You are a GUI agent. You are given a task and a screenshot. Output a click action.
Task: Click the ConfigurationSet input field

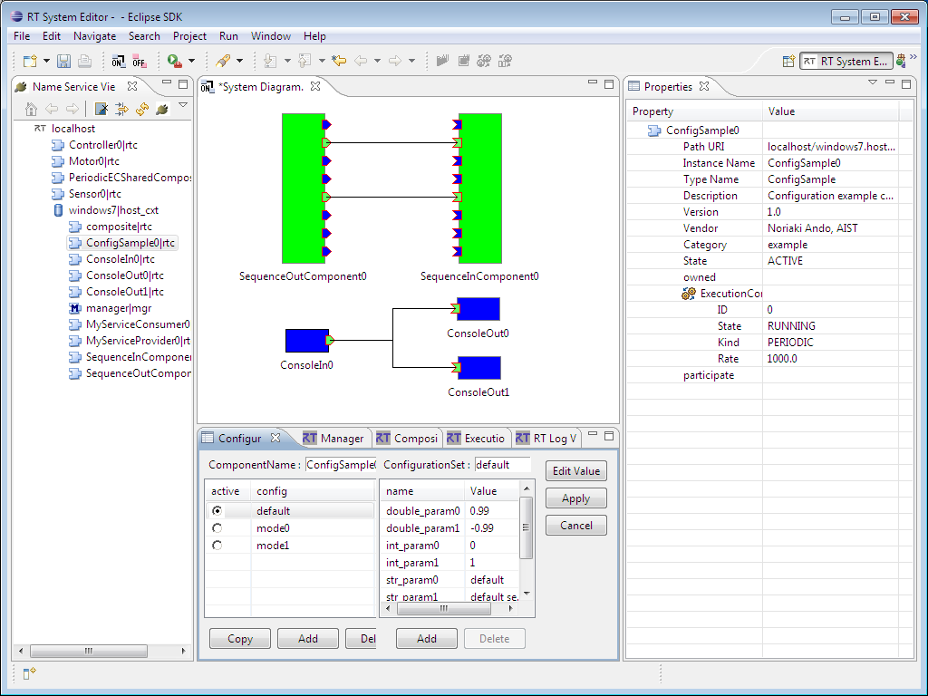pyautogui.click(x=502, y=465)
